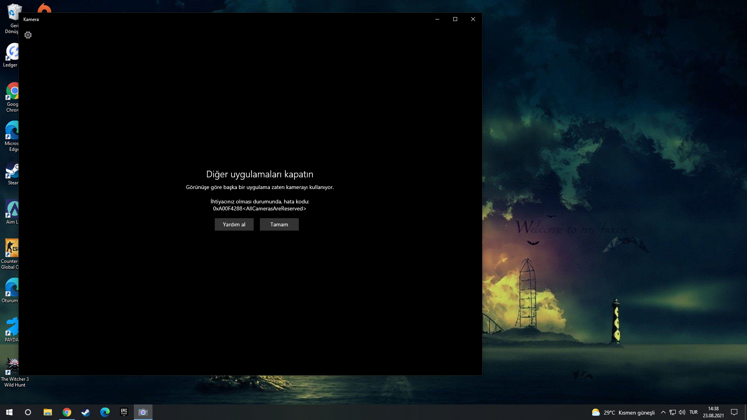Switch to Chrome in taskbar
This screenshot has height=420, width=747.
67,412
